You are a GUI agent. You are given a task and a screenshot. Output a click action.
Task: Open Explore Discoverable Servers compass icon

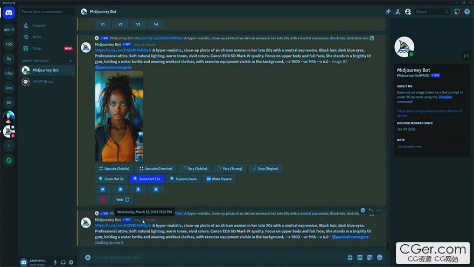(x=9, y=160)
